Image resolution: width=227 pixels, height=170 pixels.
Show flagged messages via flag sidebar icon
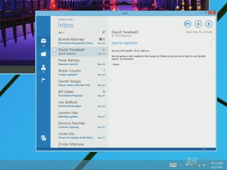click(43, 80)
